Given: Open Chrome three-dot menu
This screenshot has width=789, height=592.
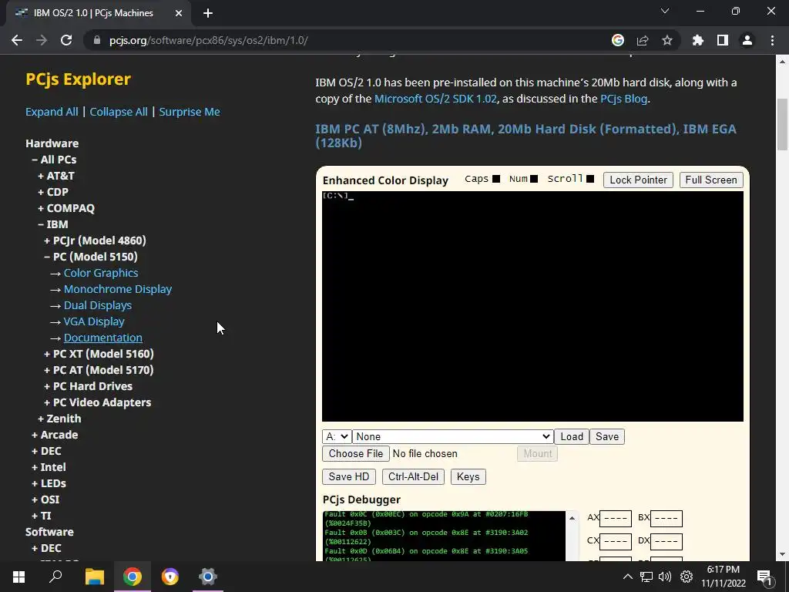Looking at the screenshot, I should 772,40.
